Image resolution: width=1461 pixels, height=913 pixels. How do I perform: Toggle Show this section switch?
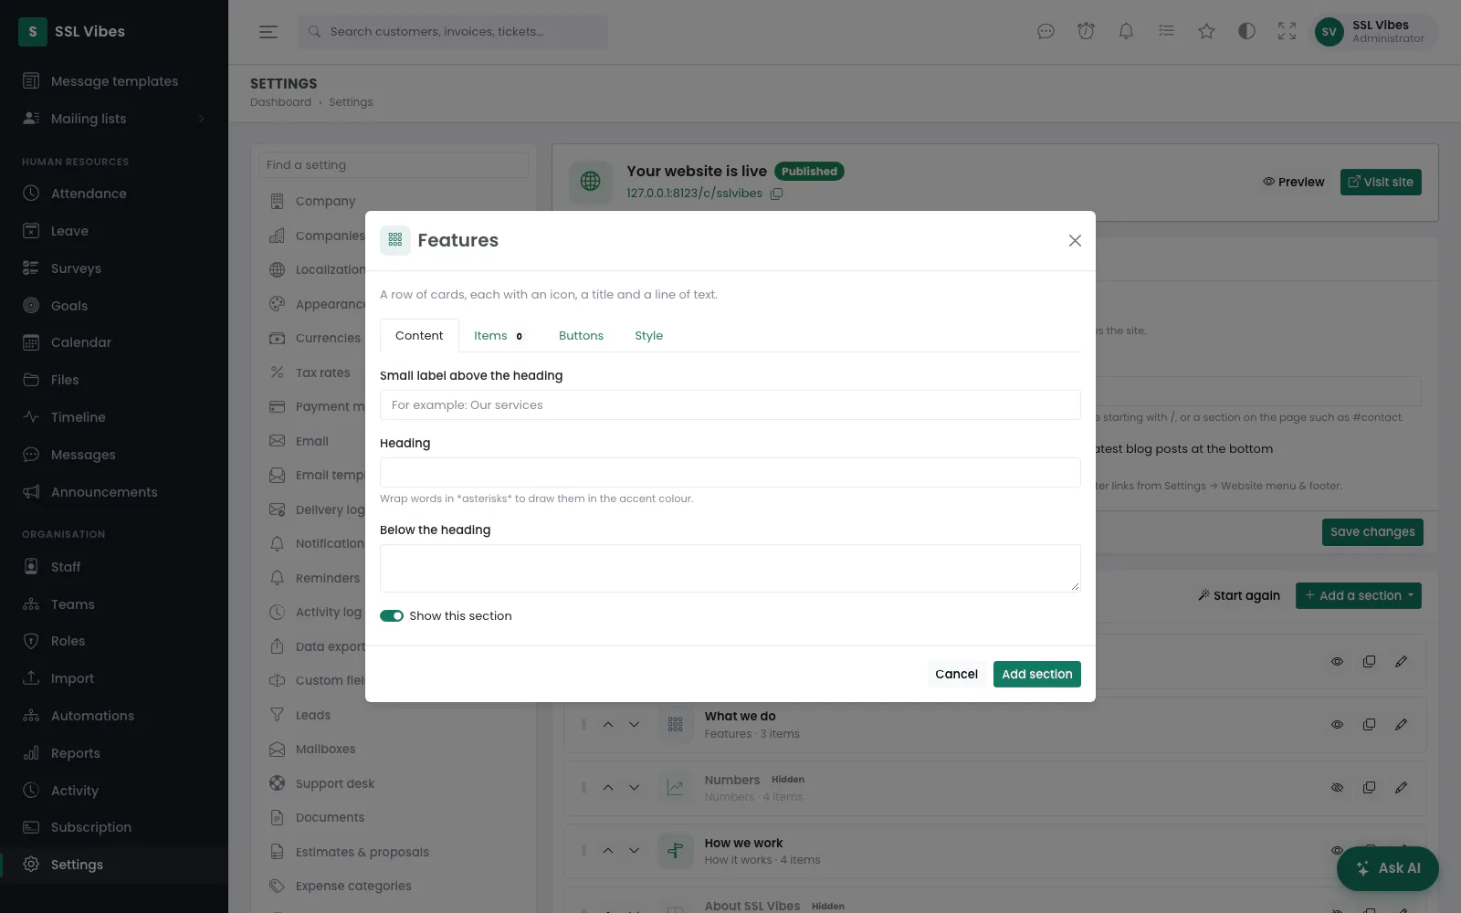(x=392, y=616)
